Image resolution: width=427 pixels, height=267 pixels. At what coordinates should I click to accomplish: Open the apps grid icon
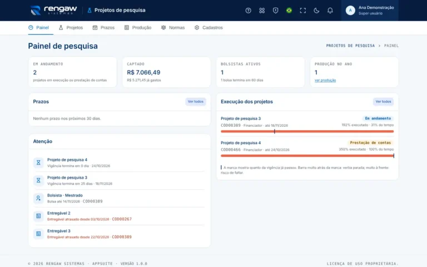click(262, 11)
